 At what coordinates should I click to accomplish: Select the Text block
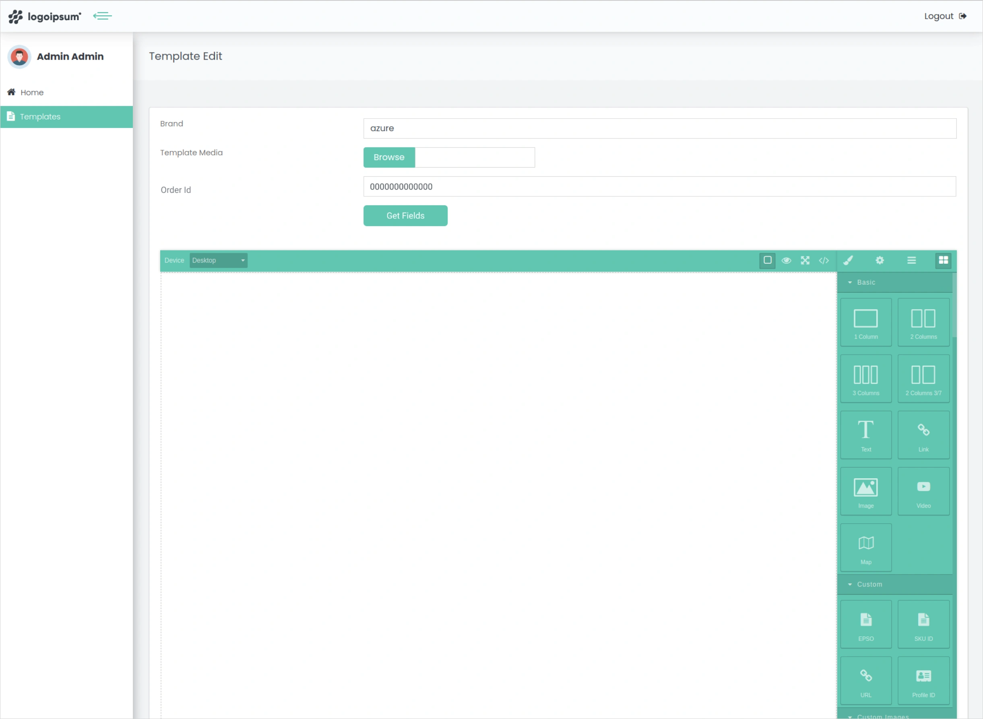click(865, 435)
